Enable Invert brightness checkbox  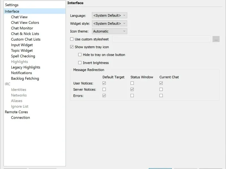coord(80,63)
